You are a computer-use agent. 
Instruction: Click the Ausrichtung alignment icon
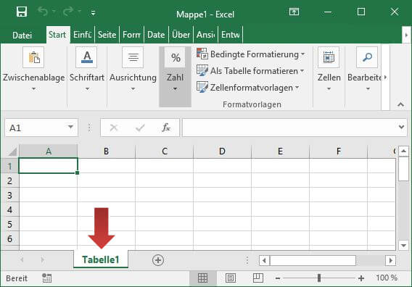pos(133,57)
